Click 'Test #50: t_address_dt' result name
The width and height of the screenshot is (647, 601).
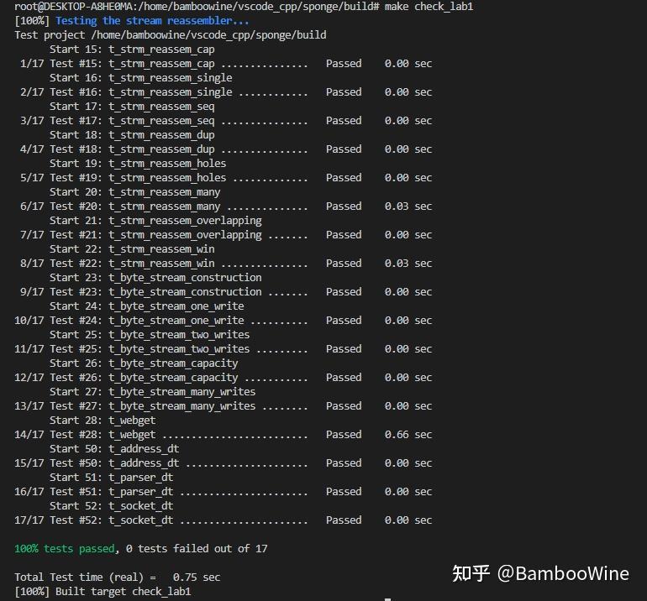114,463
